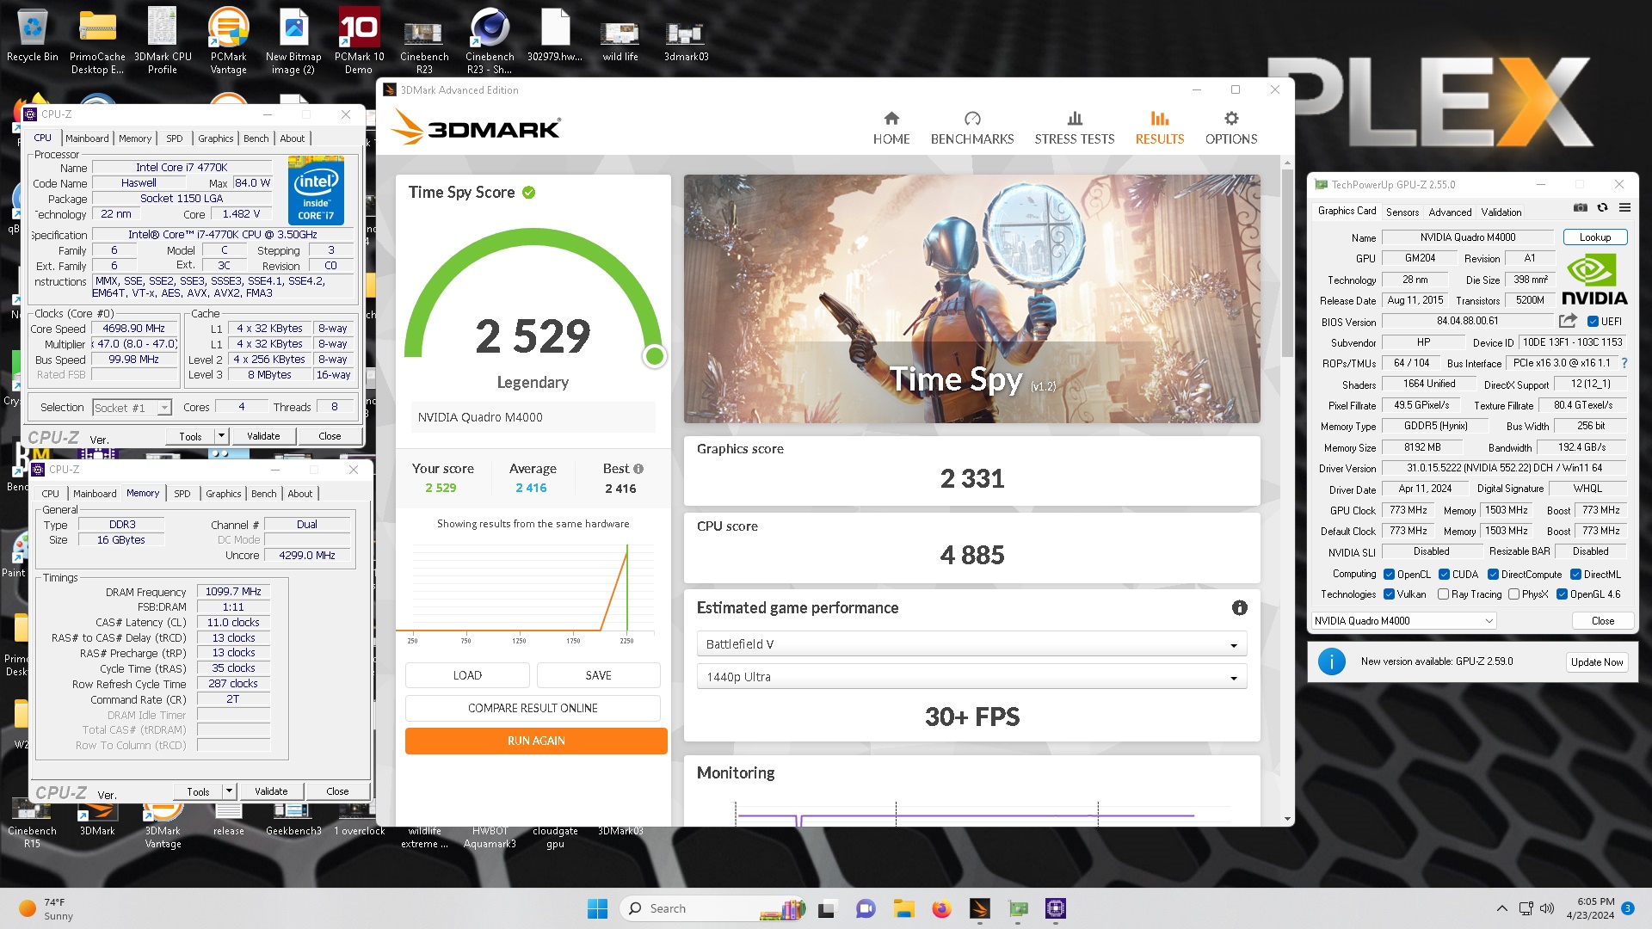Switch to CPU-Z taskbar icon

pyautogui.click(x=1056, y=908)
